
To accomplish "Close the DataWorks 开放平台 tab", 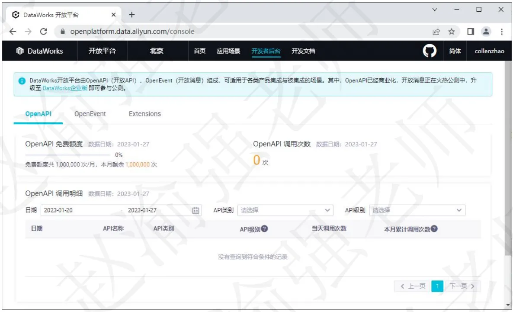I will [113, 15].
